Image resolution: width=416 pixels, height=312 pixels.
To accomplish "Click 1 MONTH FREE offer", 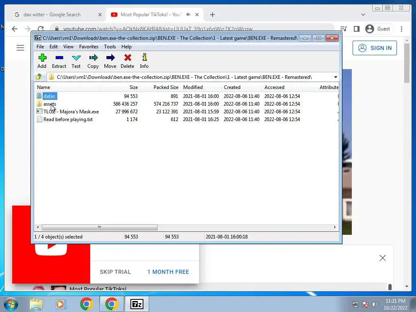I will (168, 272).
